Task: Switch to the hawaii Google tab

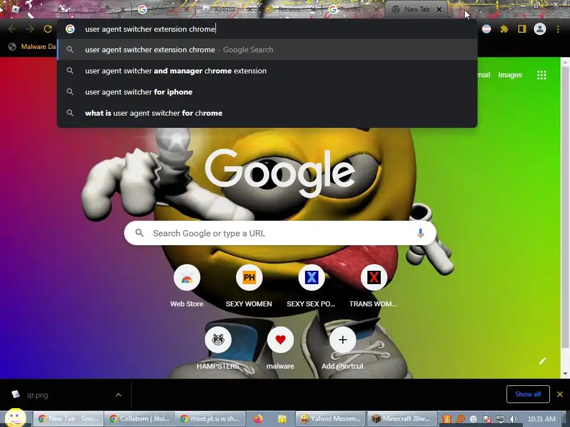Action: (x=352, y=9)
